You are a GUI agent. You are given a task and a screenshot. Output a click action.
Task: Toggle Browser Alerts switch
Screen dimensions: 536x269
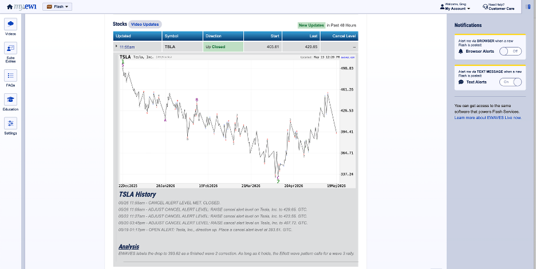coord(510,52)
